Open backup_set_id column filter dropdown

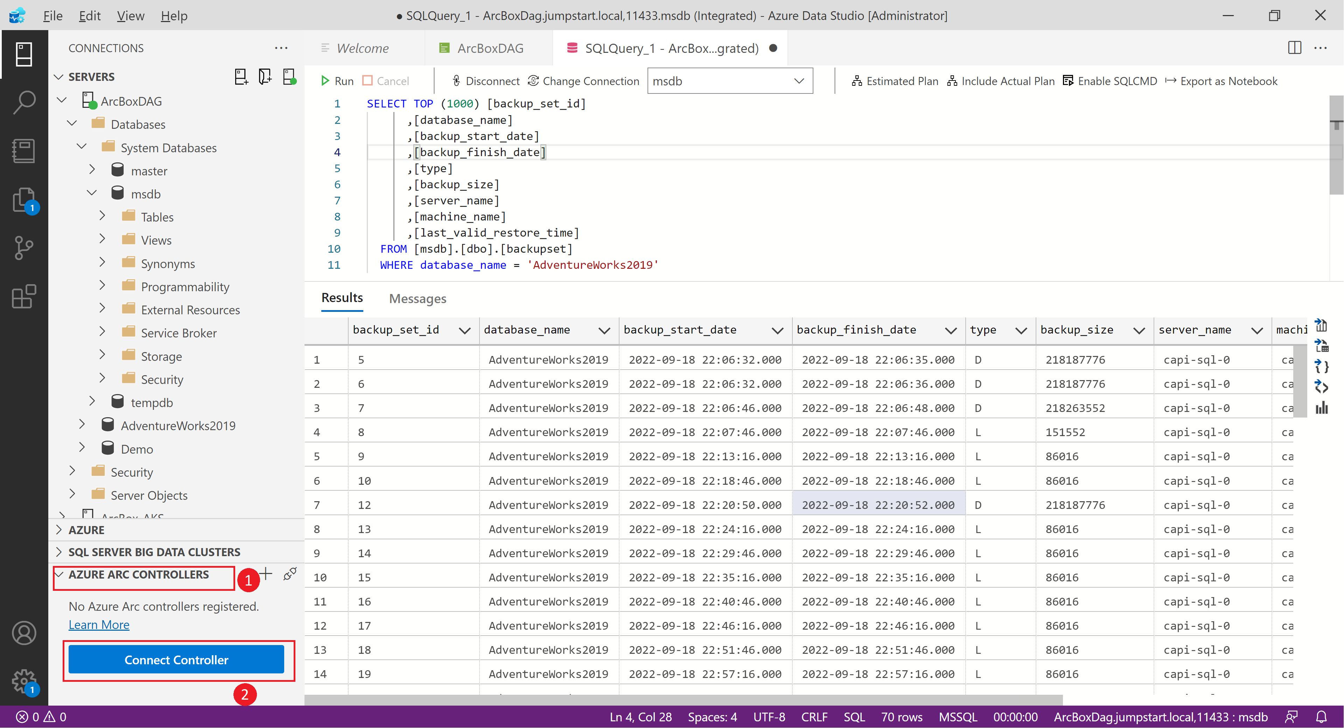(x=464, y=330)
